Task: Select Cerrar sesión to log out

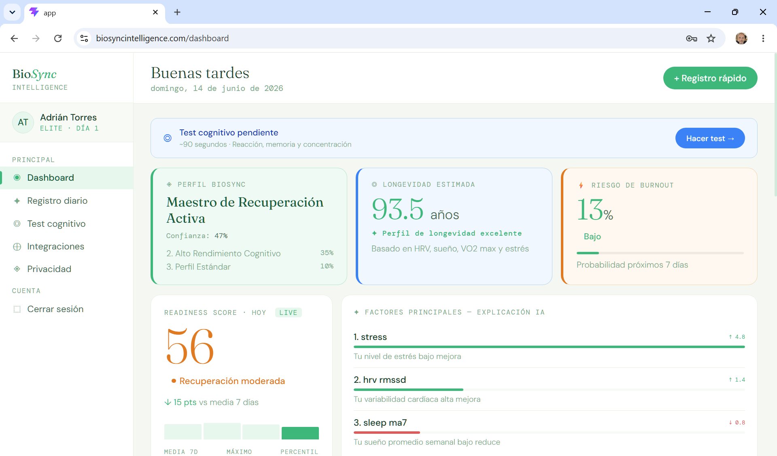Action: (67, 309)
